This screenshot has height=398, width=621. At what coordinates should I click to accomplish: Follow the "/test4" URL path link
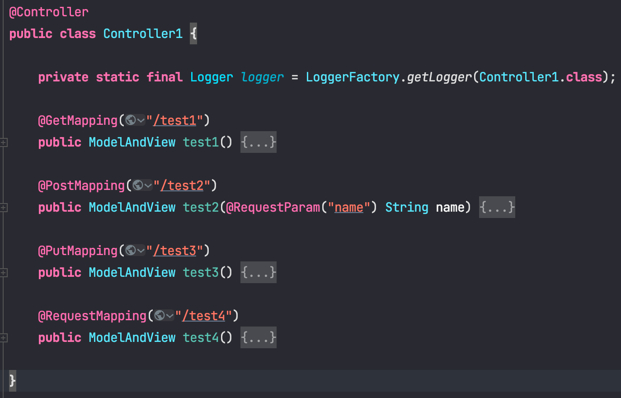tap(204, 316)
